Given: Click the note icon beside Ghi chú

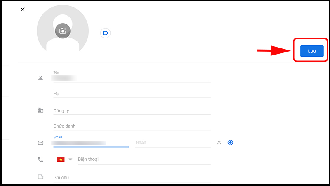Looking at the screenshot, I should (x=40, y=177).
